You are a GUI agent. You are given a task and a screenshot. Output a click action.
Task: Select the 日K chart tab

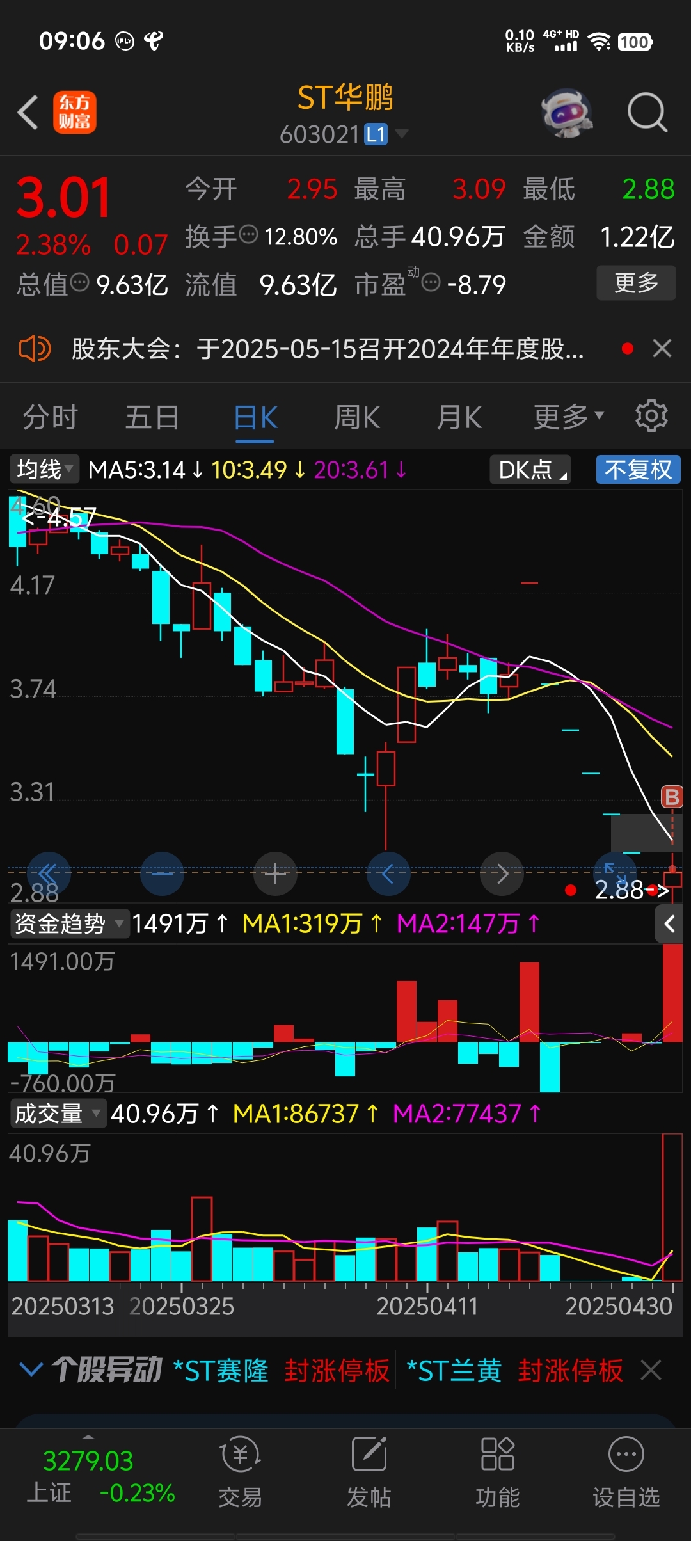(255, 419)
